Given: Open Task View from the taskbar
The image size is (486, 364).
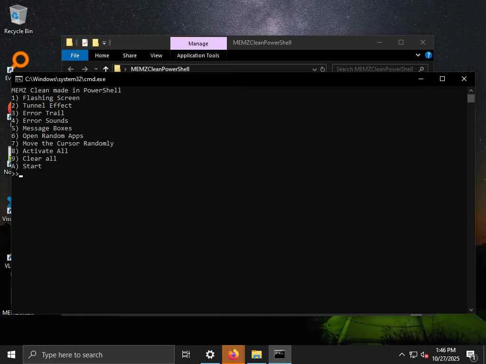Looking at the screenshot, I should coord(186,355).
